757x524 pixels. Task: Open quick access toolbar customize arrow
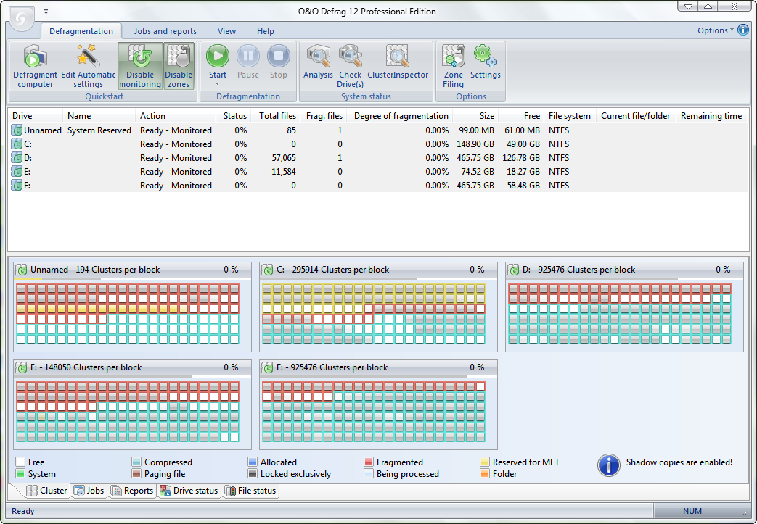click(46, 12)
